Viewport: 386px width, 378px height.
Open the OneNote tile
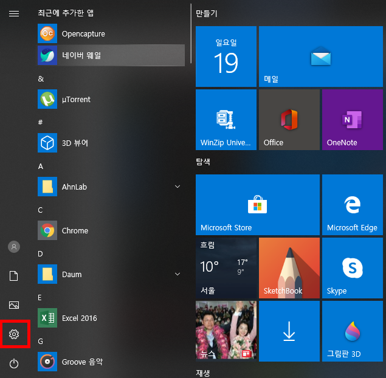click(353, 120)
